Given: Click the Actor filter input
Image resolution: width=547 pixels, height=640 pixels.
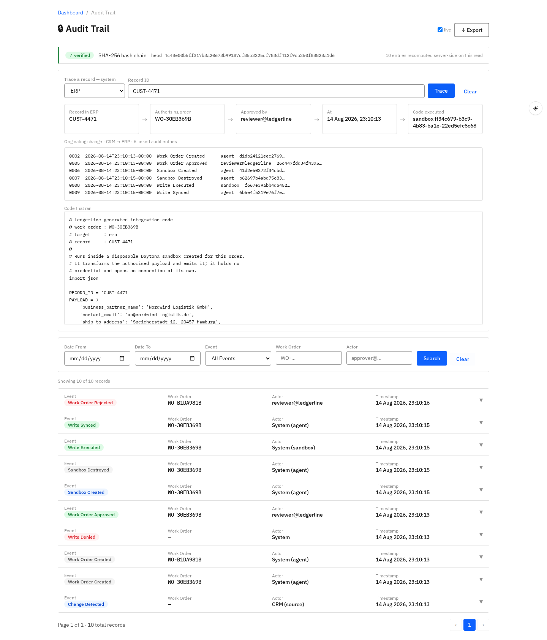Looking at the screenshot, I should (x=379, y=358).
